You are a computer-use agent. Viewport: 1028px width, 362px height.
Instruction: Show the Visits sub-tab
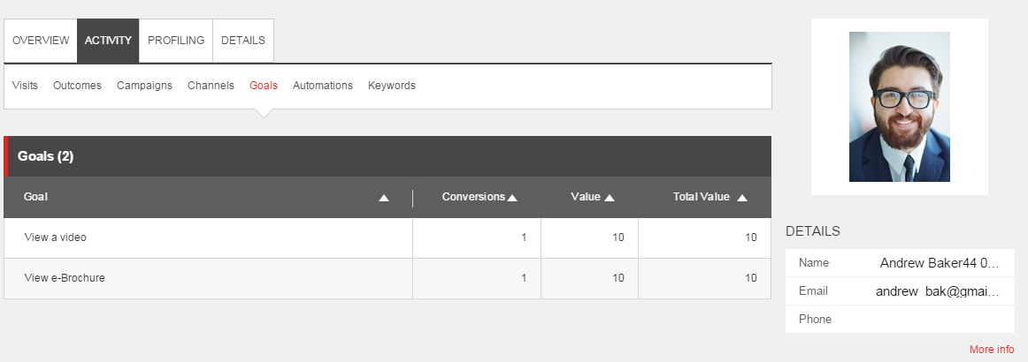coord(25,86)
